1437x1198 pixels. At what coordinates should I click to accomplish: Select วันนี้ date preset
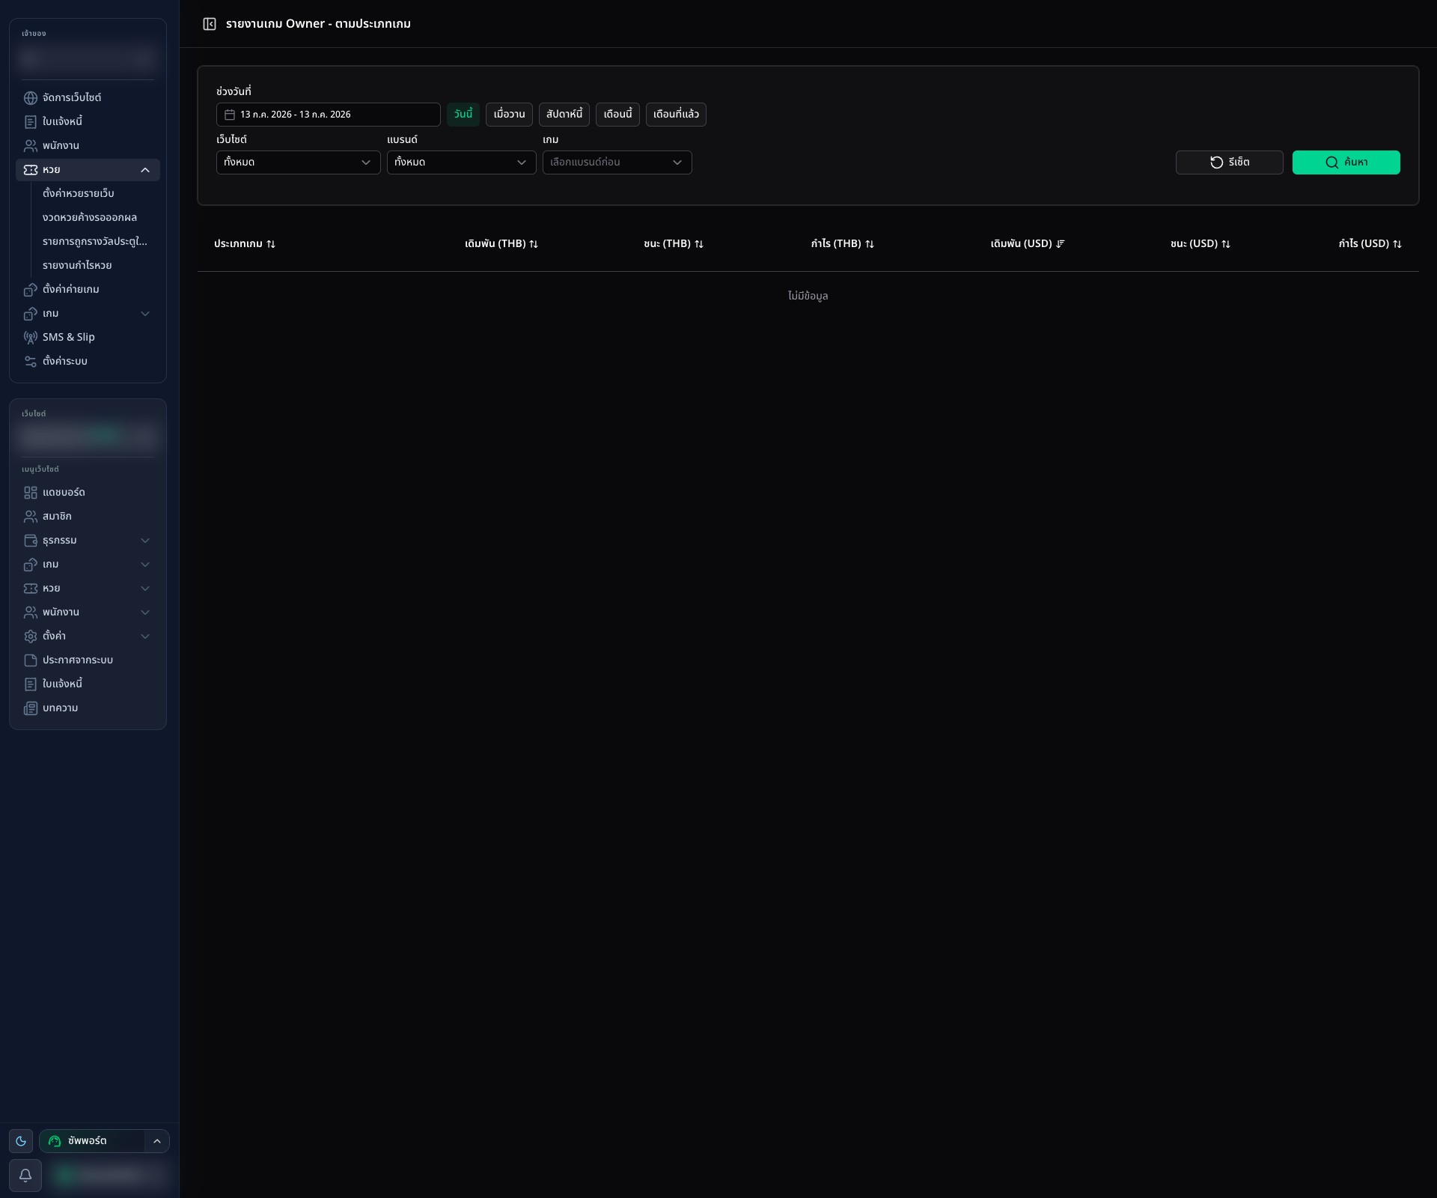pos(463,115)
